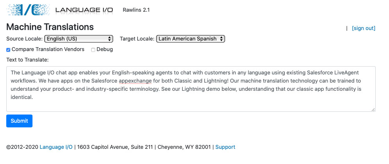Click inside the Text to Translate box
This screenshot has width=389, height=164.
pyautogui.click(x=191, y=103)
